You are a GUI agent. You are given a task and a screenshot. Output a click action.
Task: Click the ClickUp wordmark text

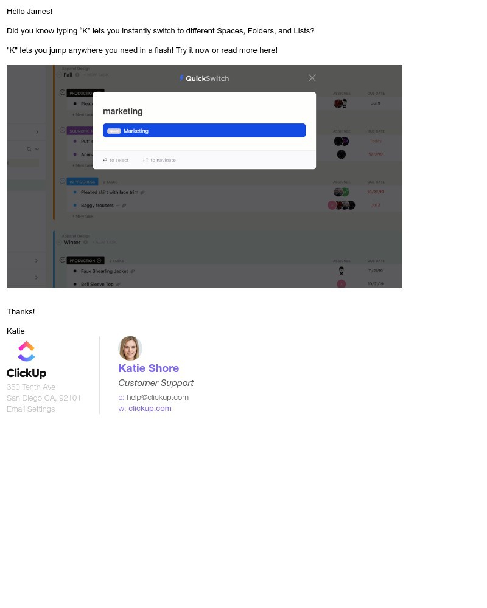(x=26, y=373)
